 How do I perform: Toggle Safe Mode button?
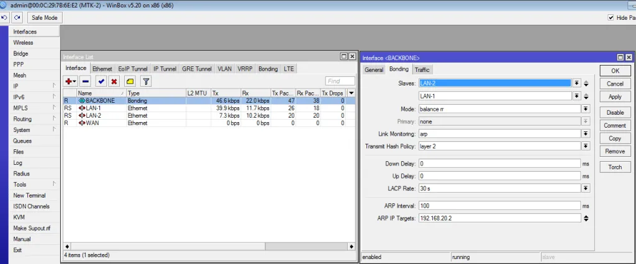point(45,17)
